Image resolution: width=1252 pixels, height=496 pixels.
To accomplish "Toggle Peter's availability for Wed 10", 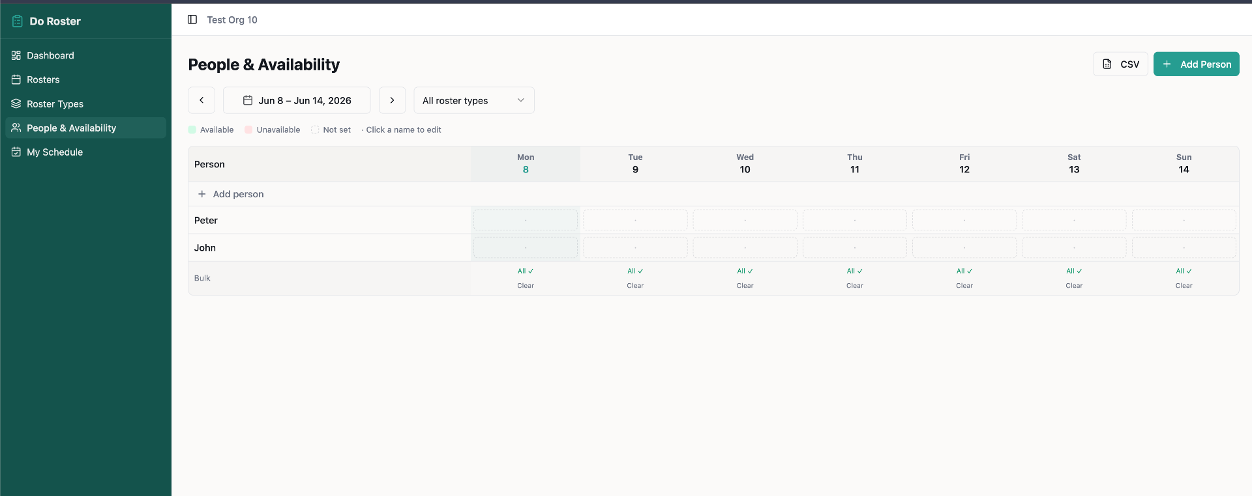I will (x=745, y=220).
